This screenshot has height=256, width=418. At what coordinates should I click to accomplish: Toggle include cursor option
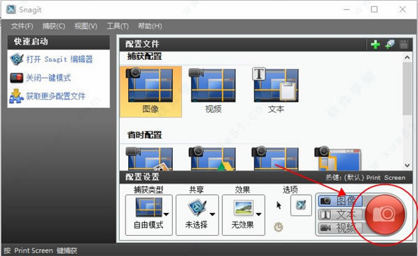(x=279, y=205)
